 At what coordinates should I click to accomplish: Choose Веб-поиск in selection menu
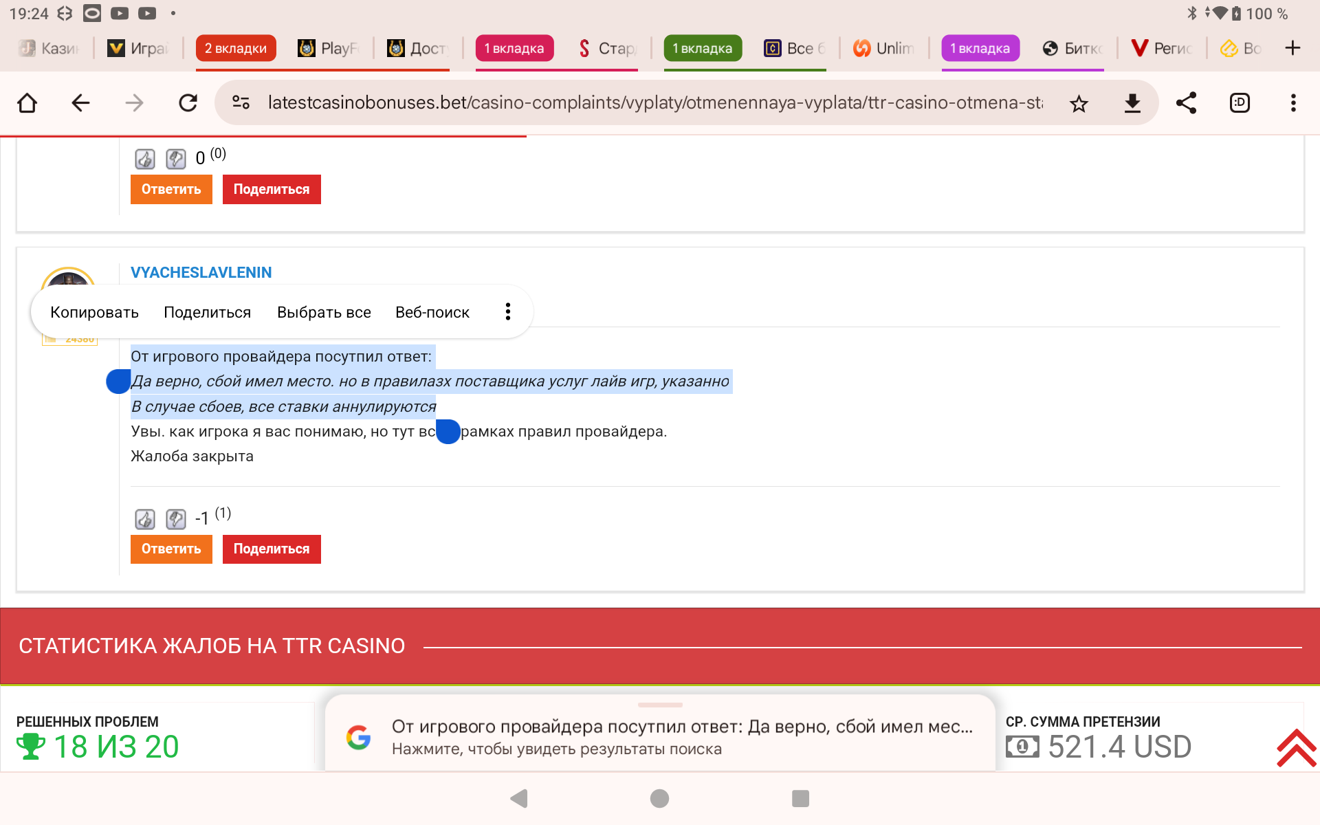(432, 312)
